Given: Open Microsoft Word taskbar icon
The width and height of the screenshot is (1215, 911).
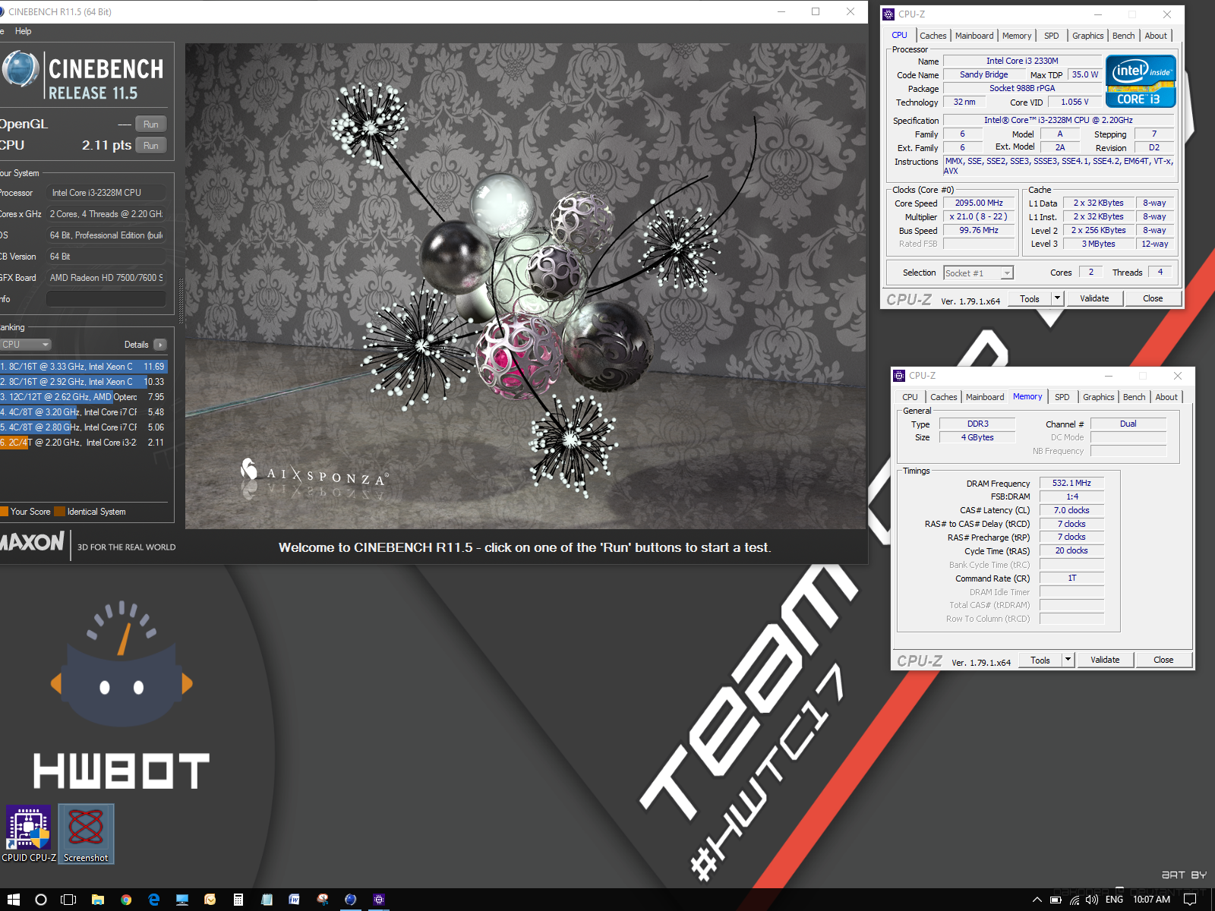Looking at the screenshot, I should point(294,900).
